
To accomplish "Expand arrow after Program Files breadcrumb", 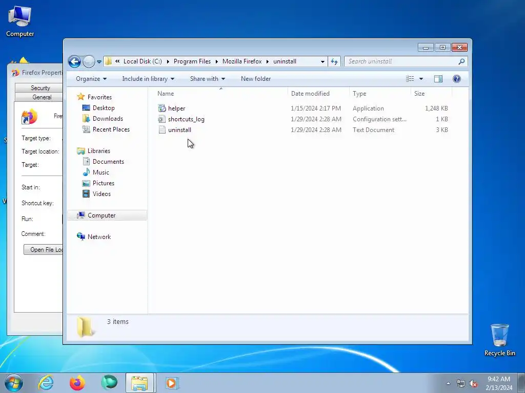I will point(217,61).
